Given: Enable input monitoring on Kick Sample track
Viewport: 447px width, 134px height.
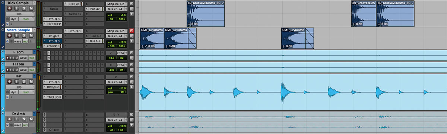Looking at the screenshot, I should click(x=17, y=8).
